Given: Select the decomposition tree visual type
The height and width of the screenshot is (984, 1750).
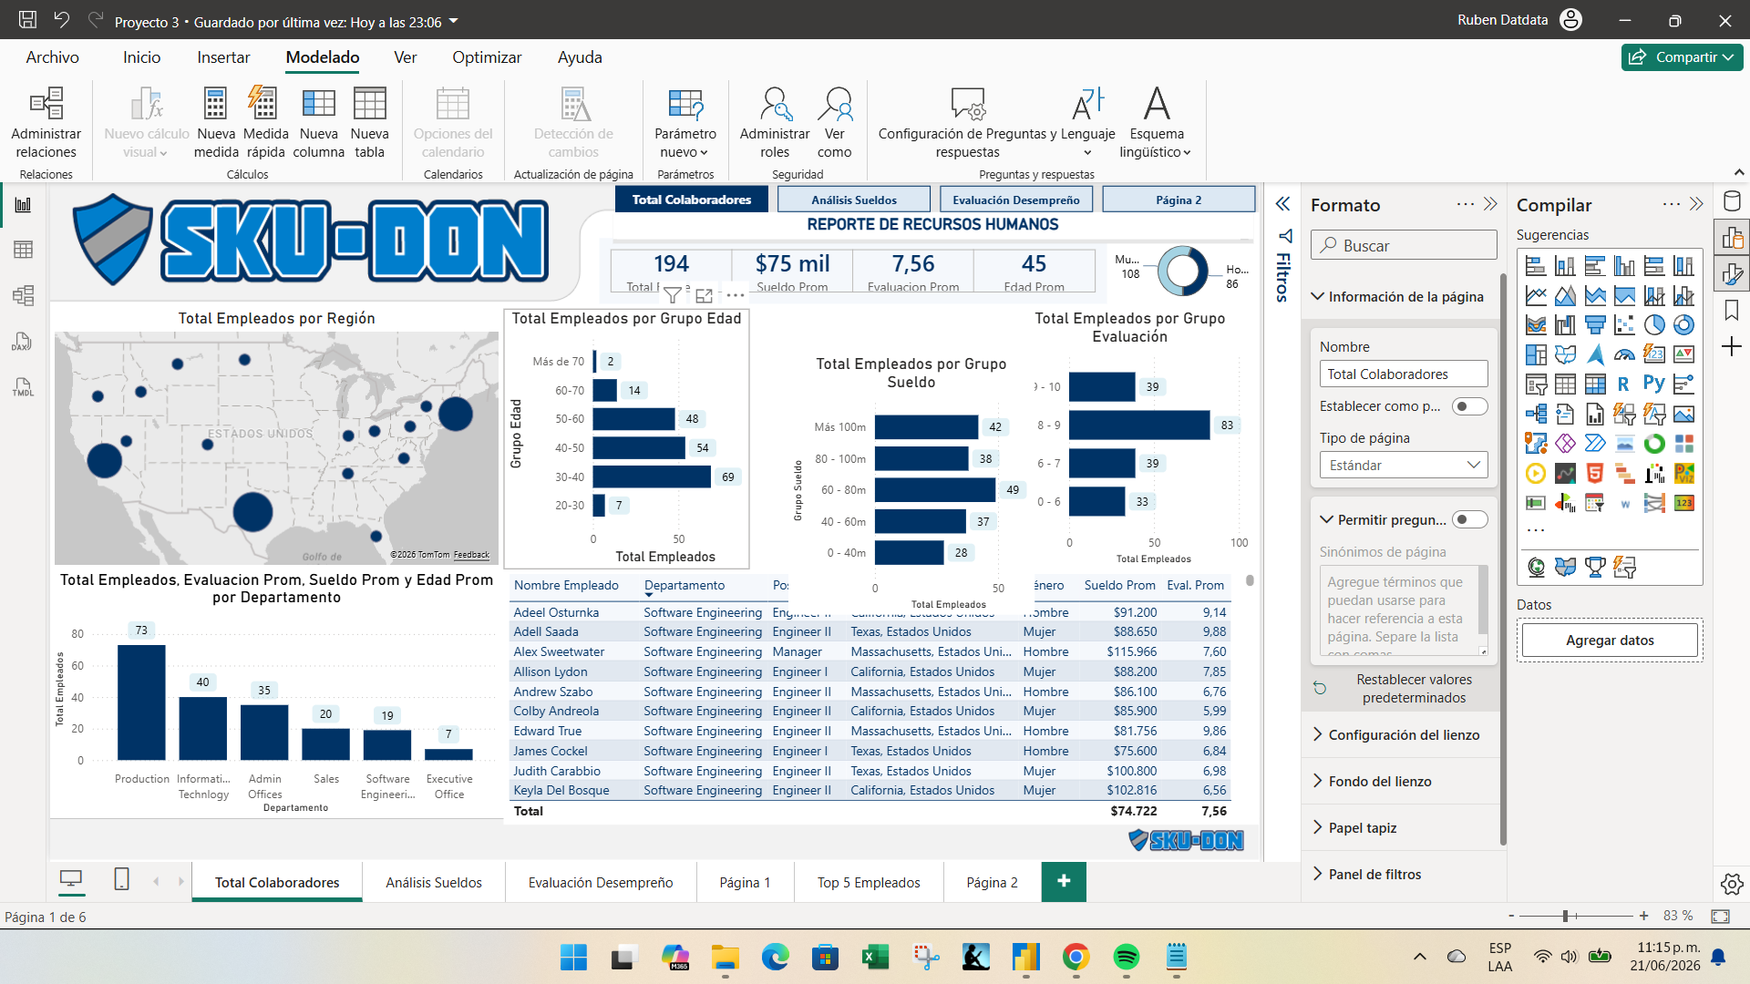Looking at the screenshot, I should (1536, 414).
